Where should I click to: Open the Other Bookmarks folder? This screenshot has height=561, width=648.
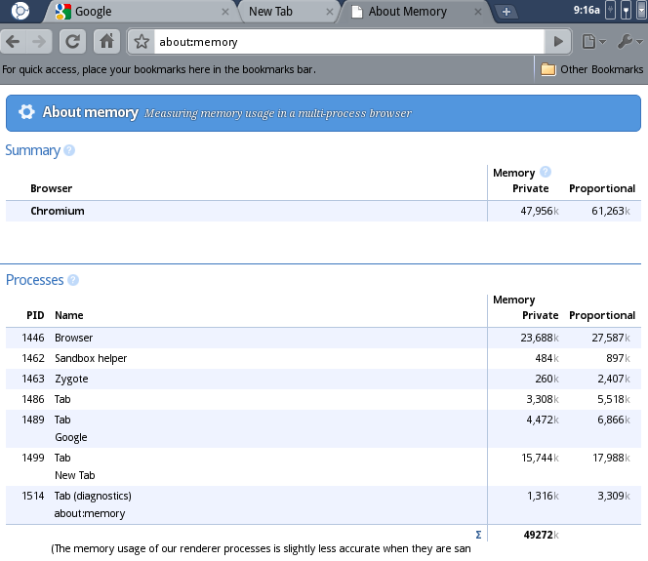[x=591, y=69]
